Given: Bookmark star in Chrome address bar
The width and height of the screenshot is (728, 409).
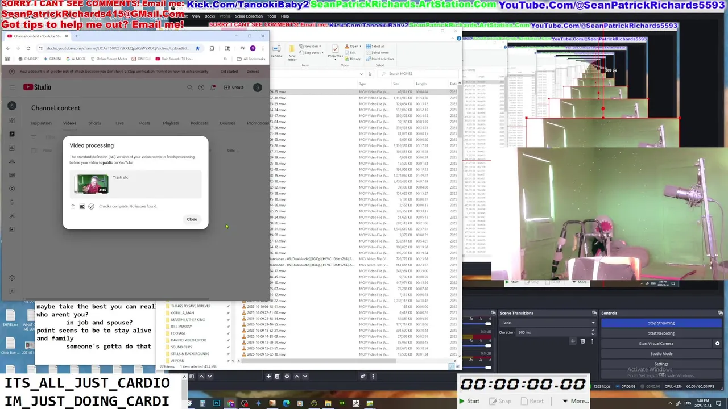Looking at the screenshot, I should [x=197, y=48].
